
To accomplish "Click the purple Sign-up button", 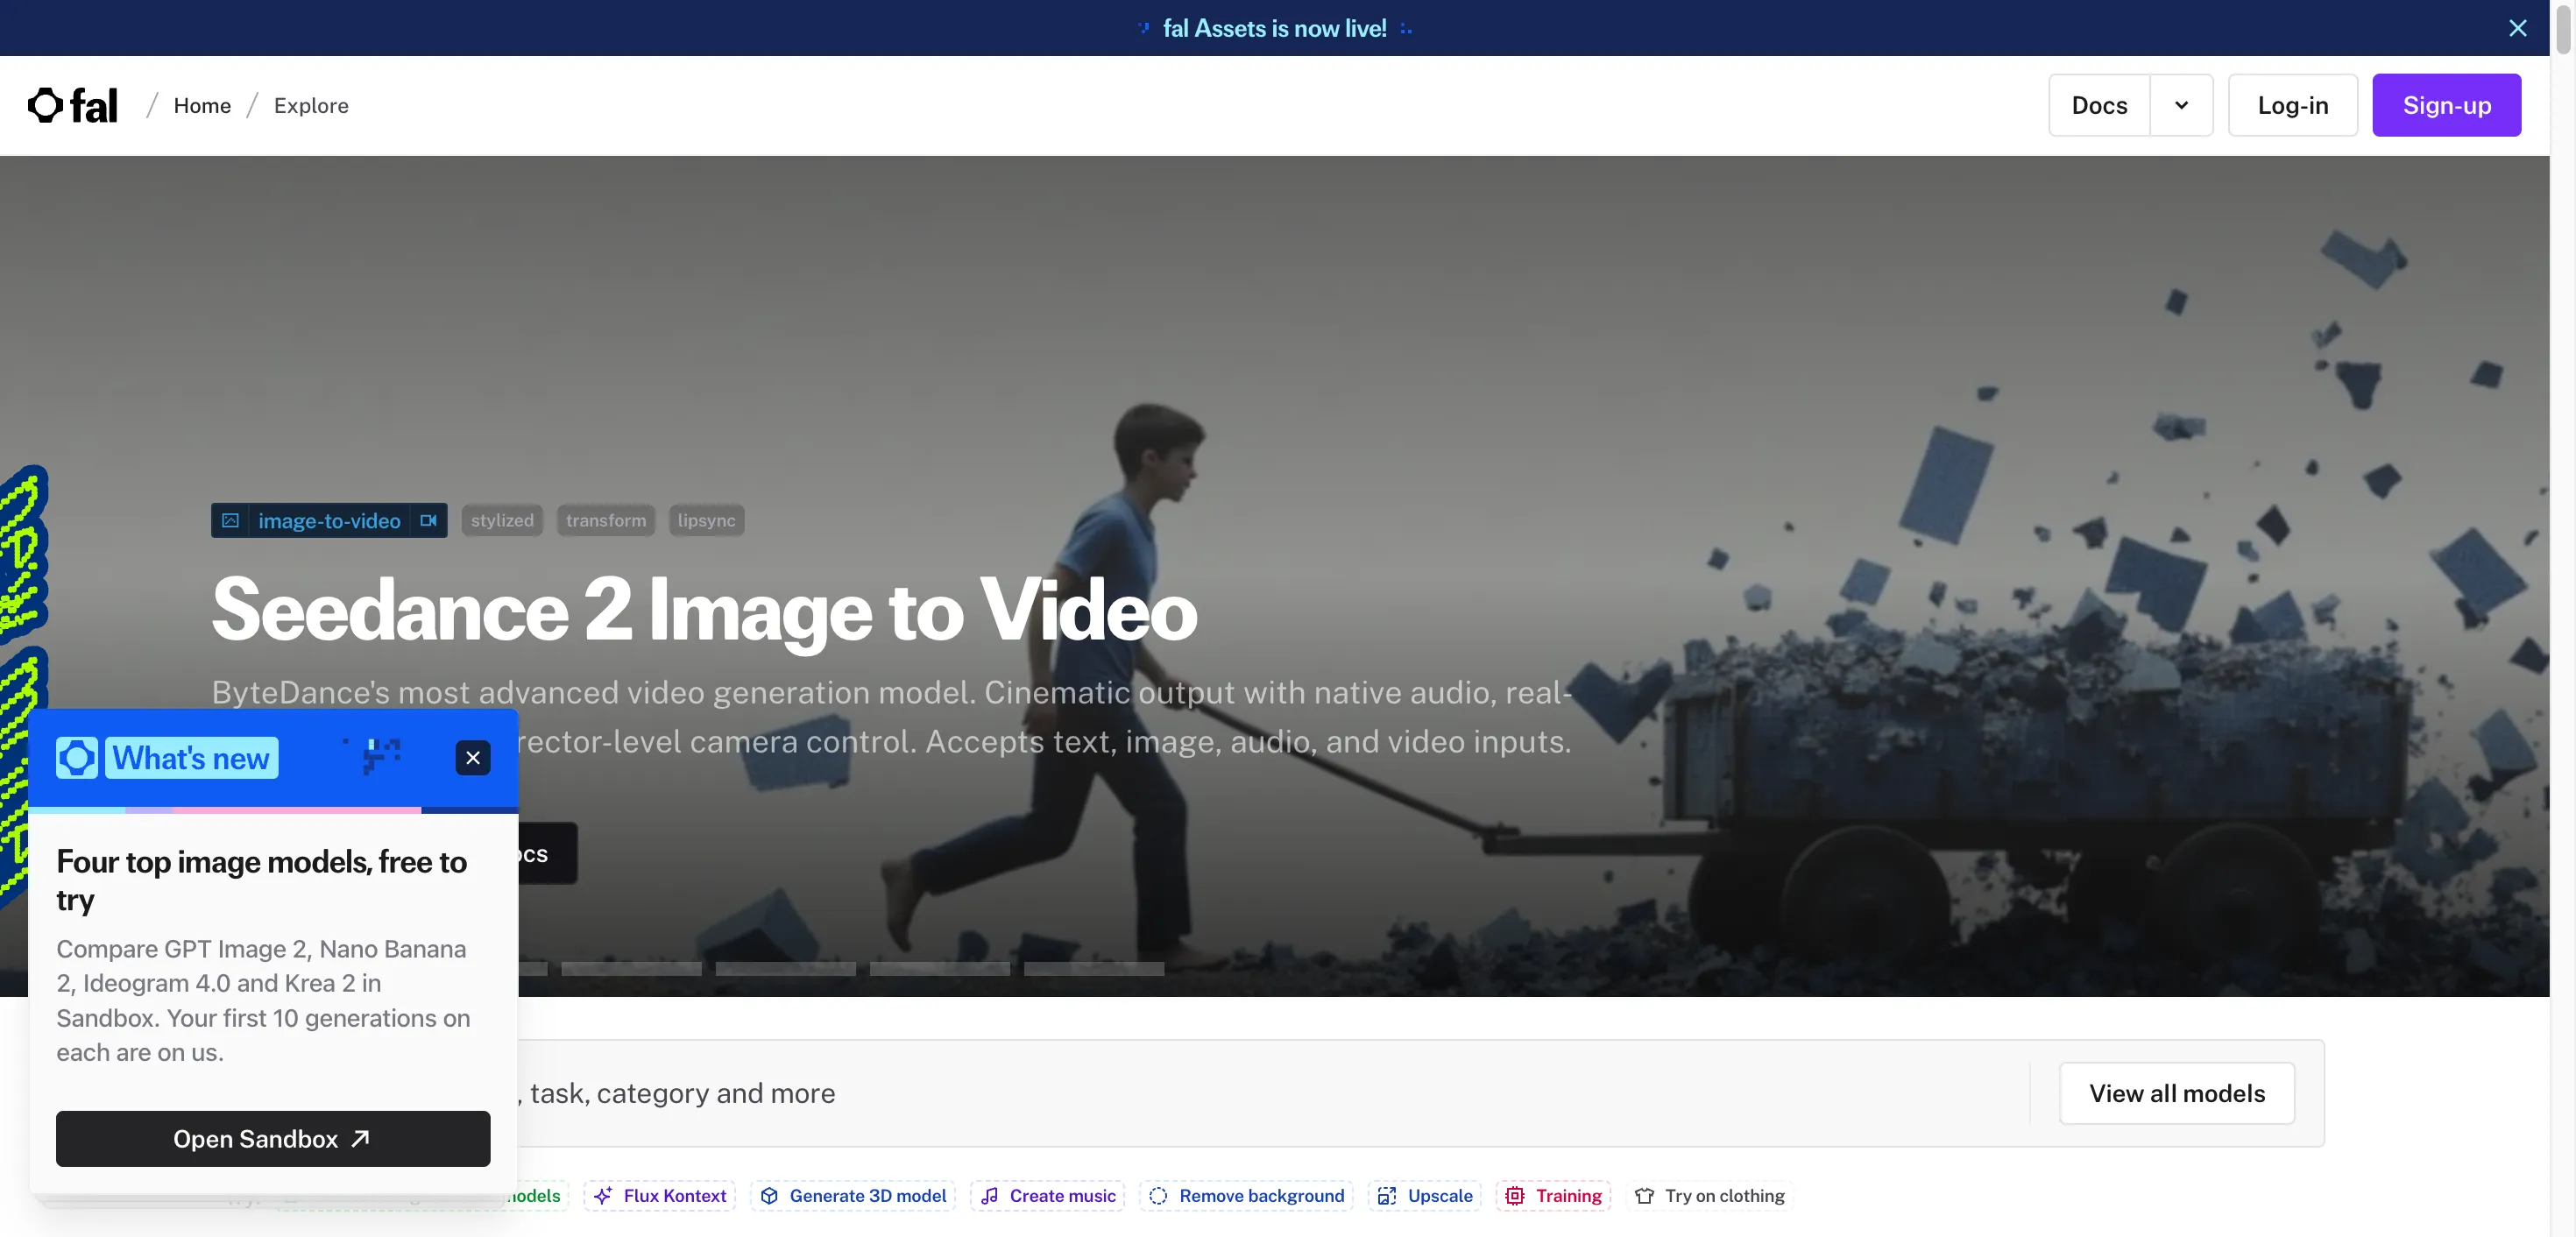I will tap(2446, 105).
